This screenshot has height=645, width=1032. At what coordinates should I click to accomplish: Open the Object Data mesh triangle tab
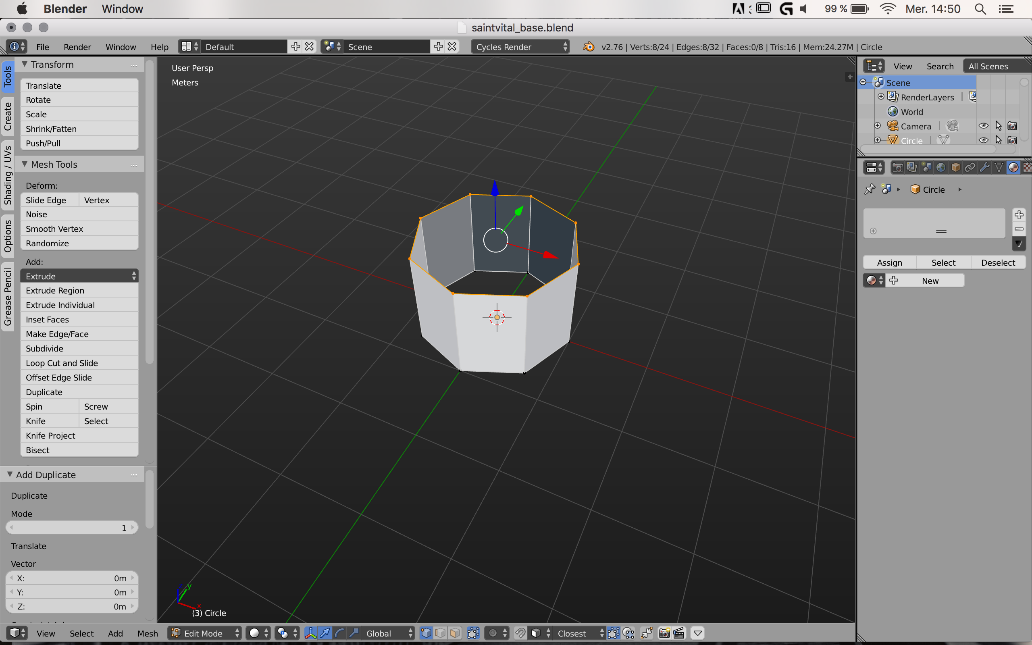point(999,168)
